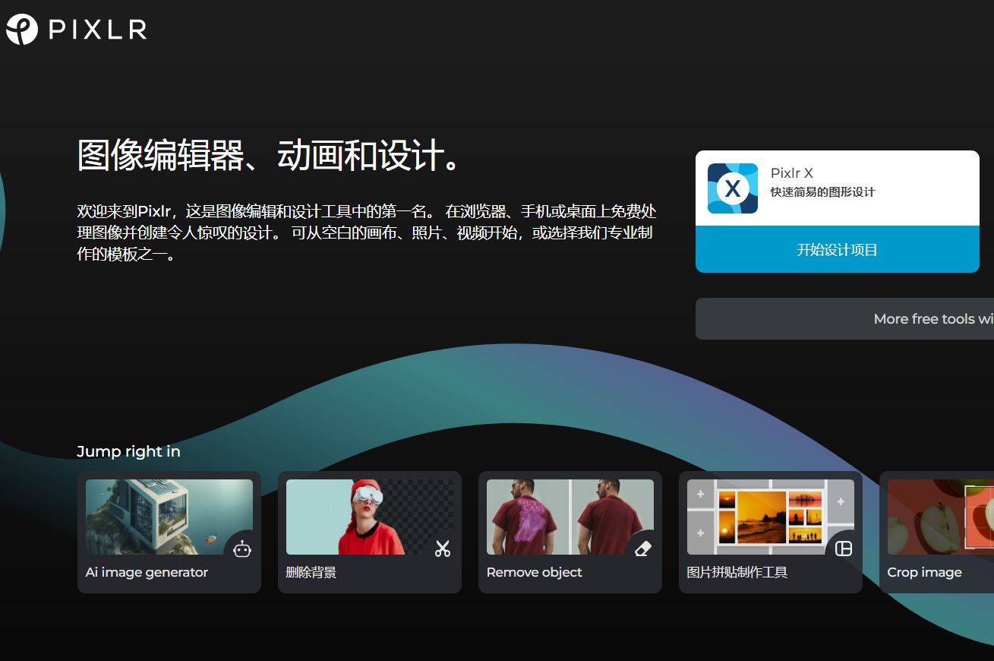Click the robot icon on Ai image generator card
This screenshot has width=994, height=661.
point(242,549)
